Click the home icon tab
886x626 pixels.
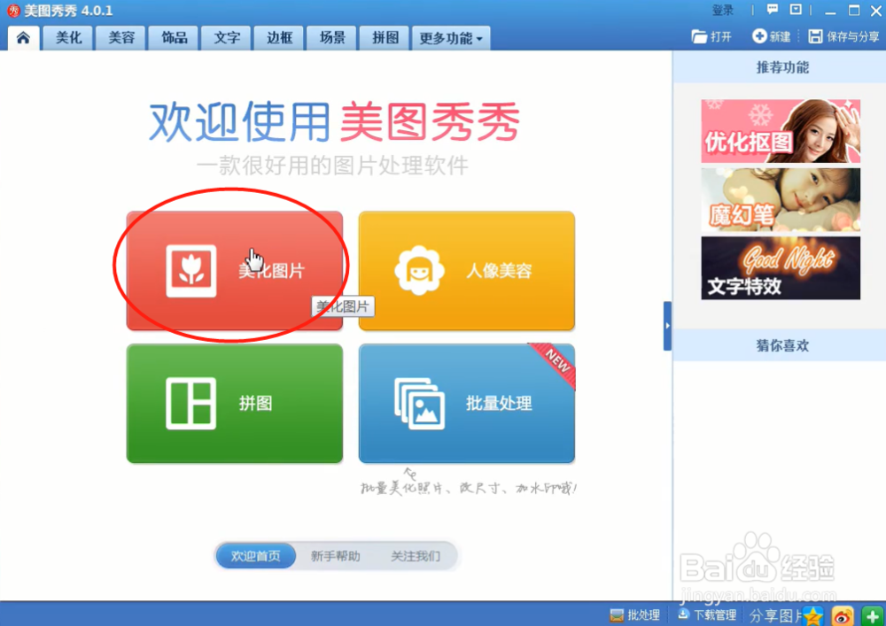click(x=23, y=38)
